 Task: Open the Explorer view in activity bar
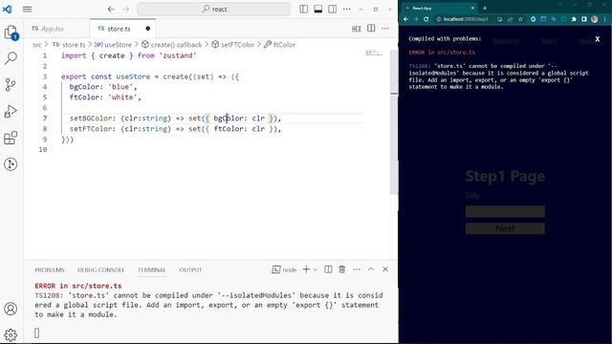point(11,32)
